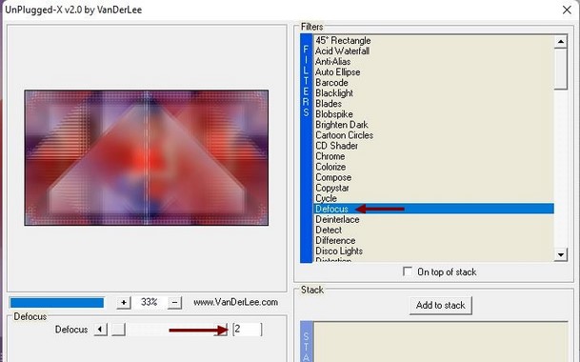Screen dimensions: 580x362
Task: Zoom out preview with minus button
Action: pos(174,303)
